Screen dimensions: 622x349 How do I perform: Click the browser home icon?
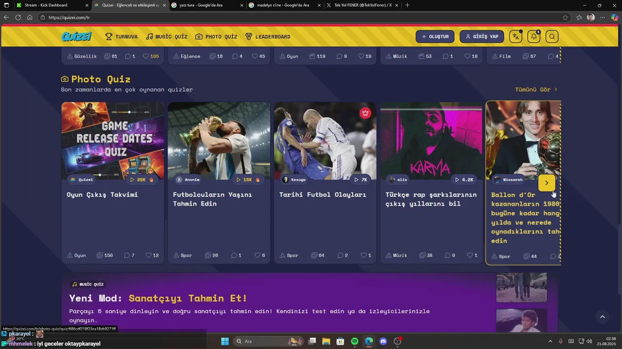(x=30, y=17)
